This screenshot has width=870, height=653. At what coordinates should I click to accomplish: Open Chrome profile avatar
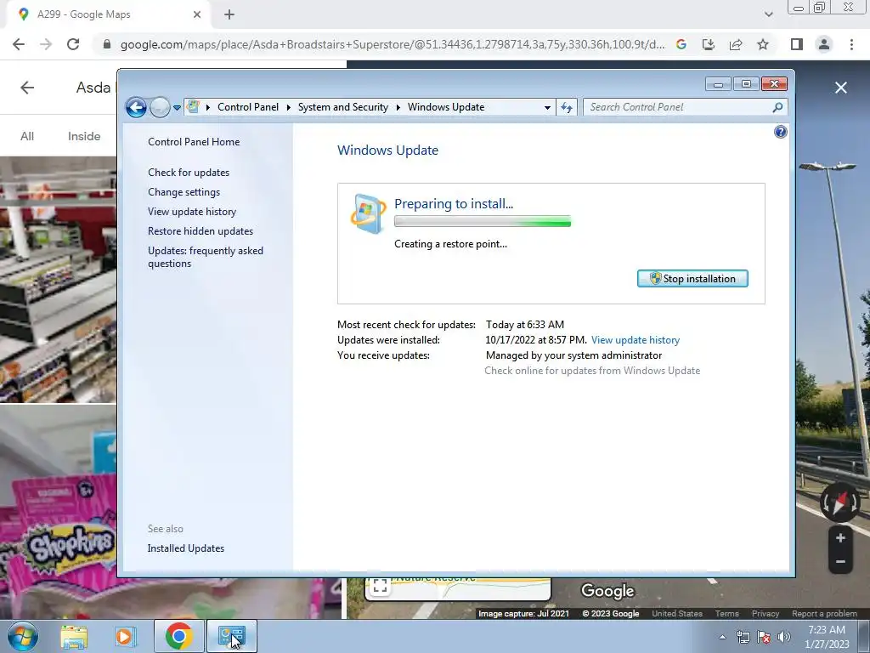tap(824, 44)
